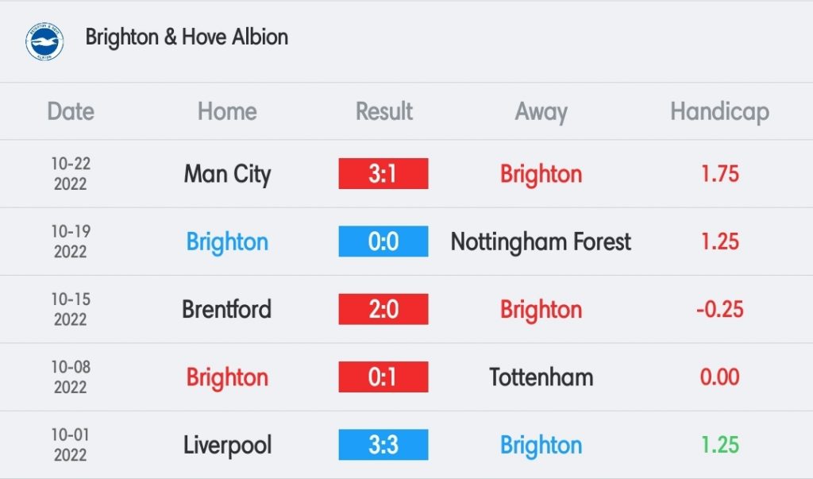Click the -0.25 handicap value
This screenshot has height=479, width=813.
click(x=719, y=309)
